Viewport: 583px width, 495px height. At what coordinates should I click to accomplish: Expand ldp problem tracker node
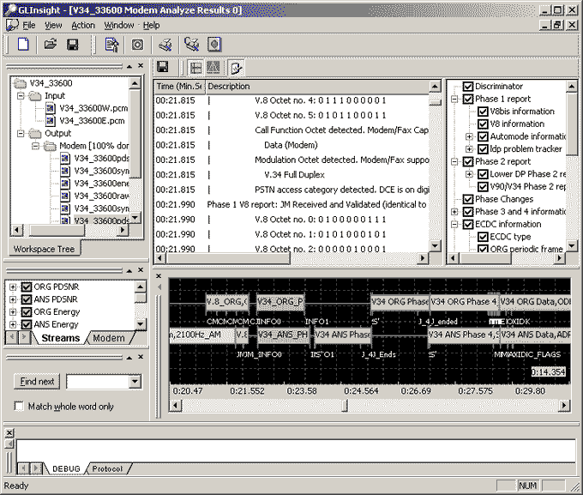click(x=469, y=149)
